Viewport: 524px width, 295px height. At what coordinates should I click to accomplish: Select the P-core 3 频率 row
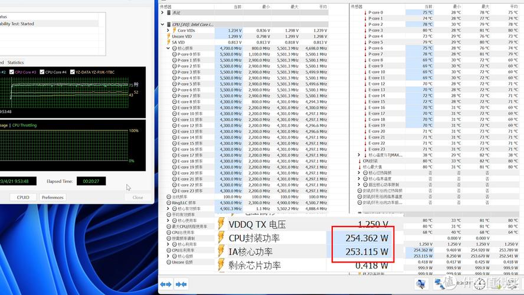(x=244, y=72)
